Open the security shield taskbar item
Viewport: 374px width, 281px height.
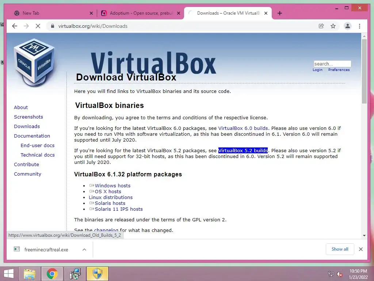click(x=98, y=274)
